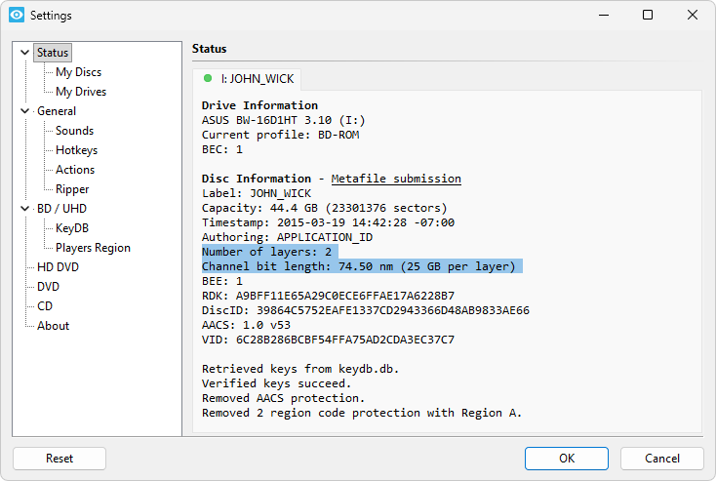
Task: Collapse the General tree node
Action: click(25, 111)
